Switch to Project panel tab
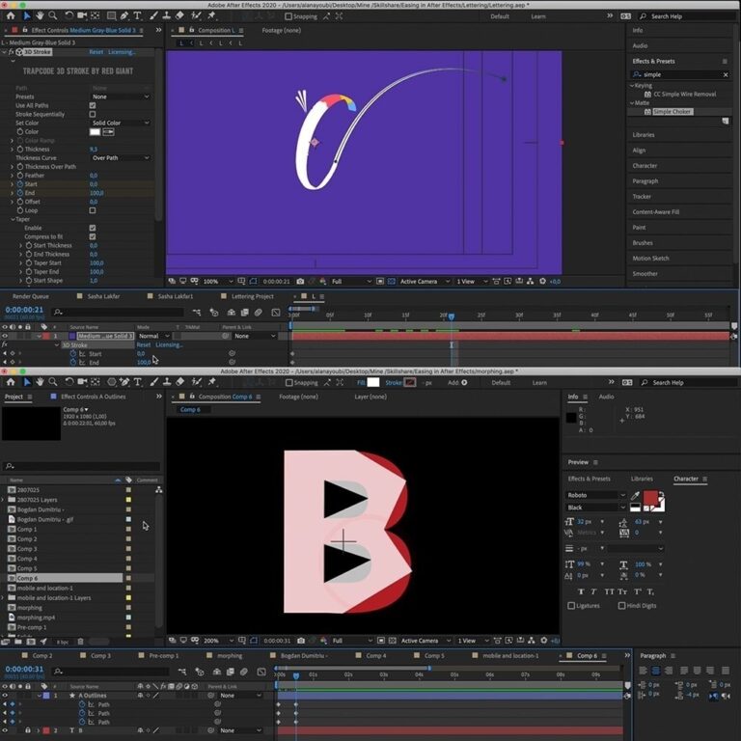 pyautogui.click(x=14, y=397)
